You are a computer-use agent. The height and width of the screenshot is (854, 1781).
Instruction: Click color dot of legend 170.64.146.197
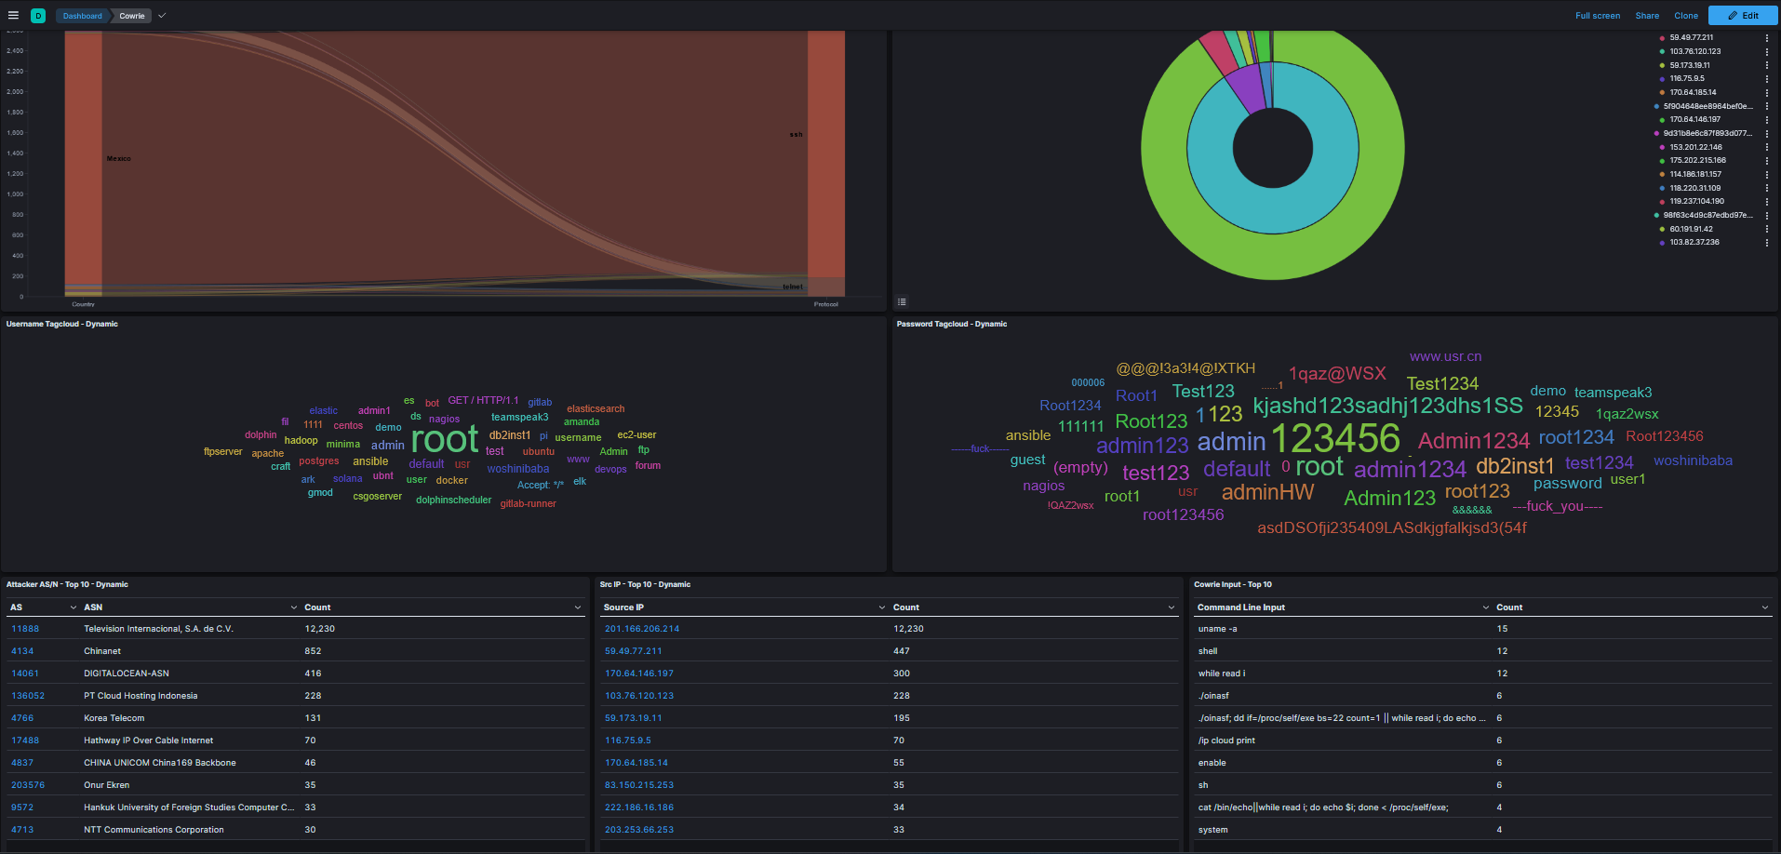coord(1662,120)
